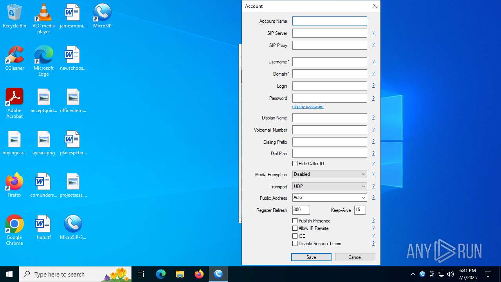Open Task View in taskbar

tap(141, 274)
